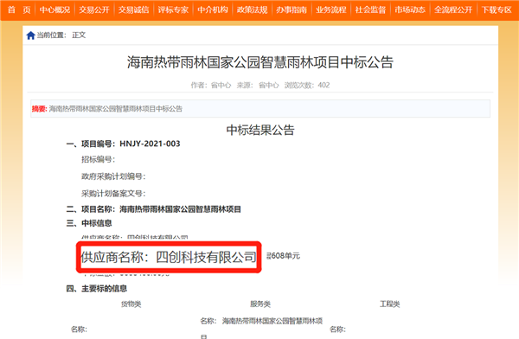Click the 招标编号 label
Image resolution: width=519 pixels, height=339 pixels.
pos(99,160)
